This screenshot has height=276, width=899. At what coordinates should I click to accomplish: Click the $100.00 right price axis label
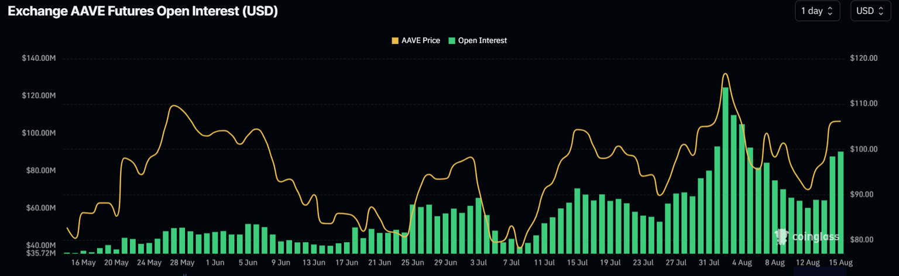(x=863, y=149)
